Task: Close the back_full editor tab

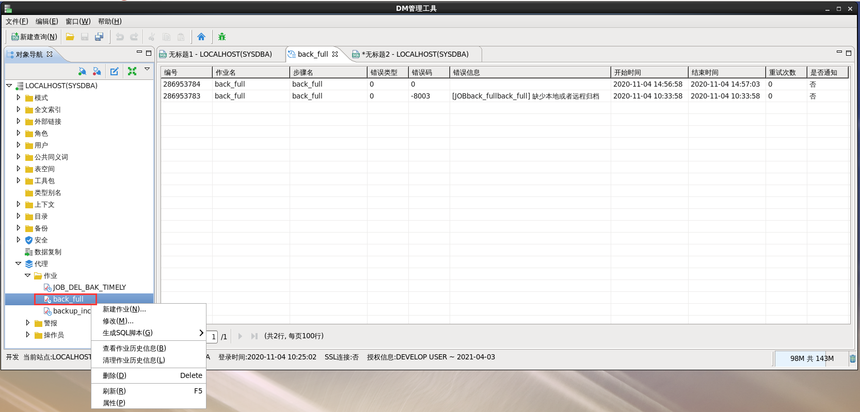Action: [335, 54]
